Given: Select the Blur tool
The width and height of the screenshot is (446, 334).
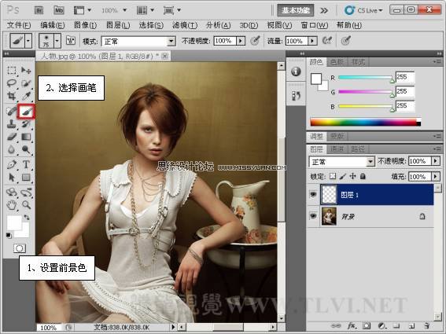Looking at the screenshot, I should coord(11,149).
